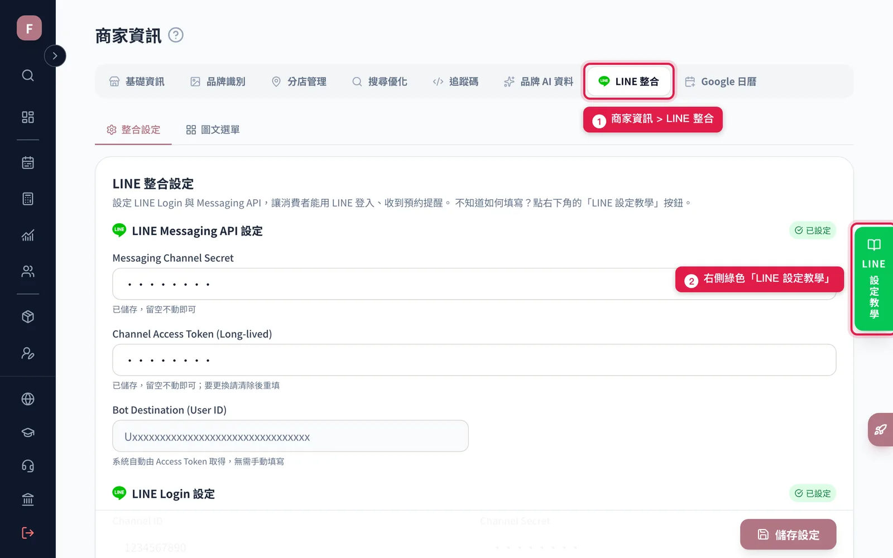Open the calendar icon in sidebar
This screenshot has width=893, height=558.
pos(28,162)
